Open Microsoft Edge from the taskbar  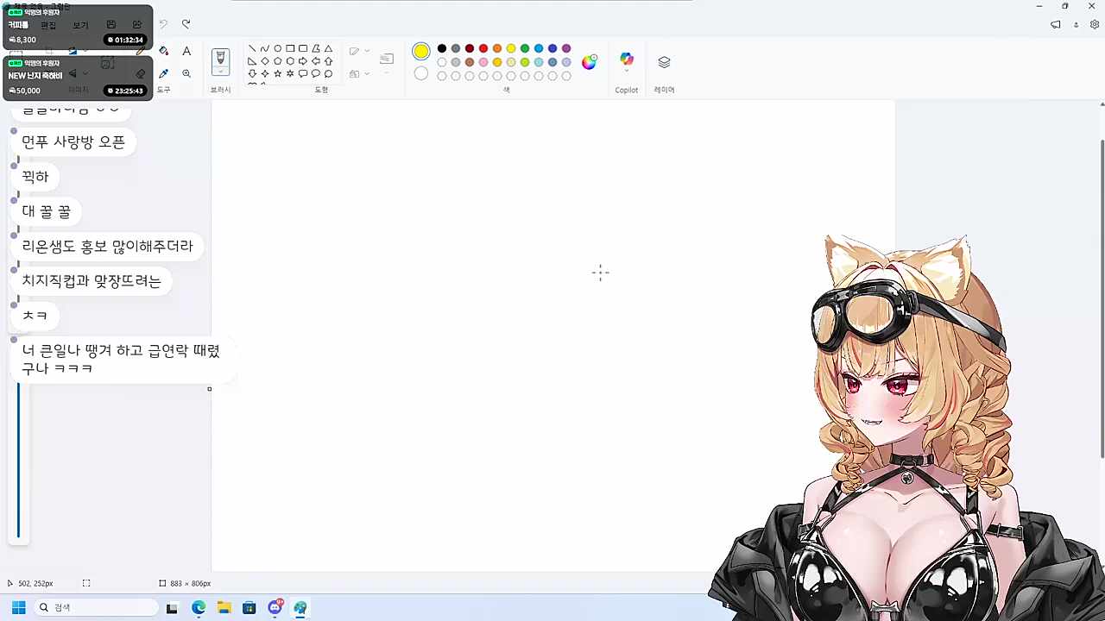point(199,607)
